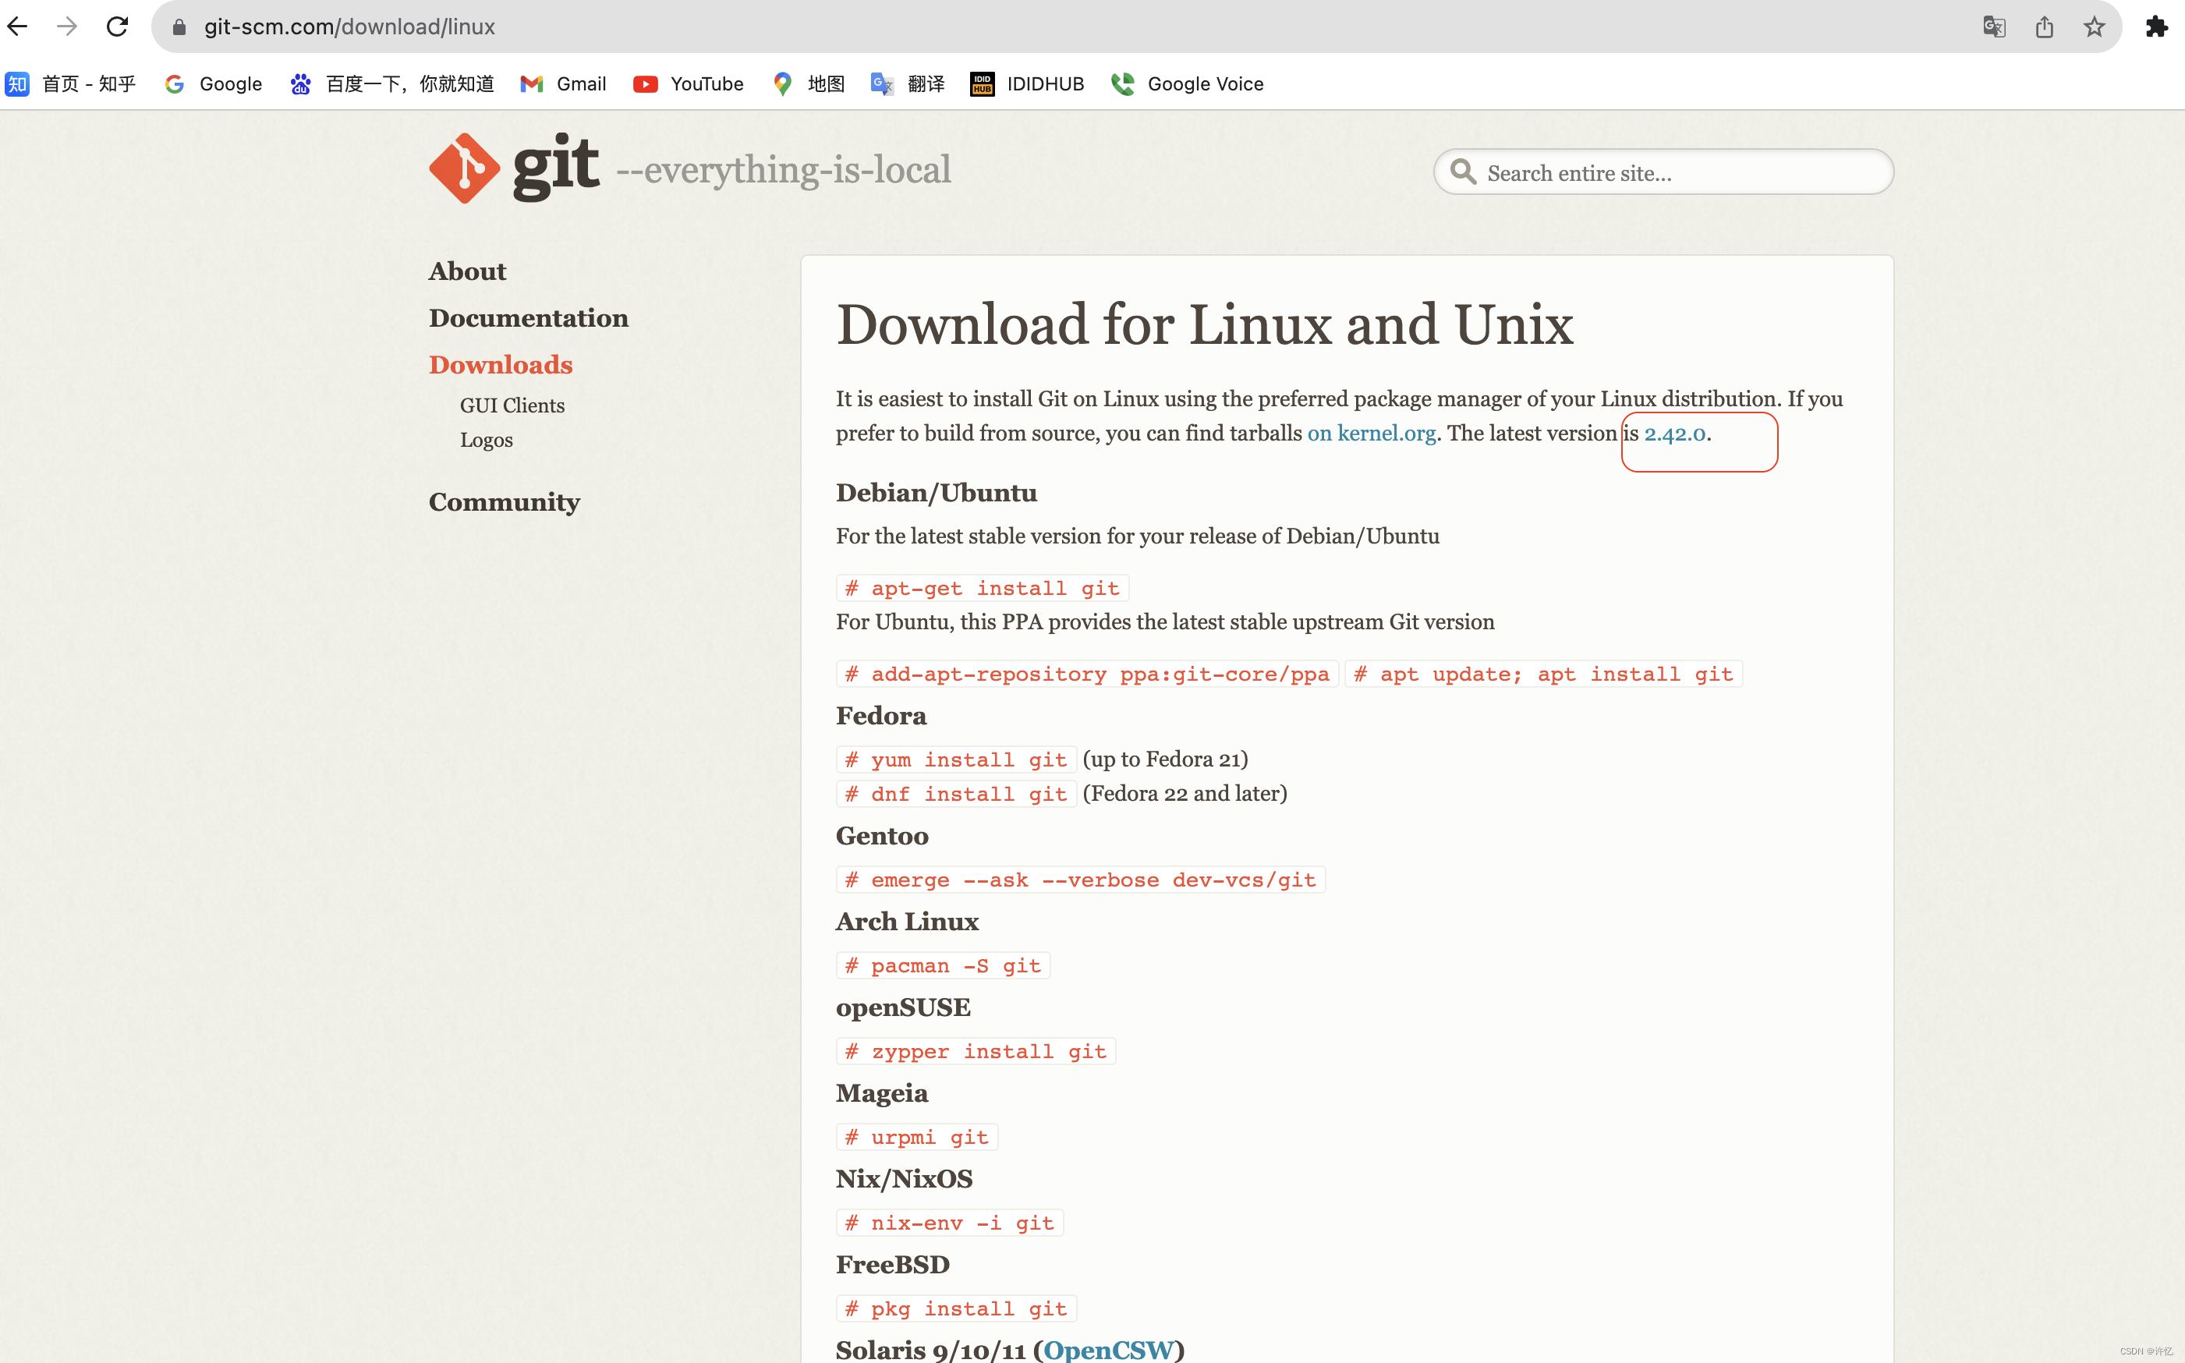Click add-apt-repository ppa:git-core/ppa command
This screenshot has width=2185, height=1363.
(1087, 674)
